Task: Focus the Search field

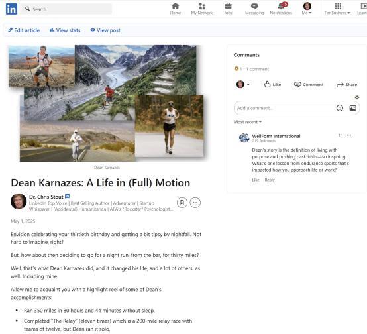Action: 66,9
